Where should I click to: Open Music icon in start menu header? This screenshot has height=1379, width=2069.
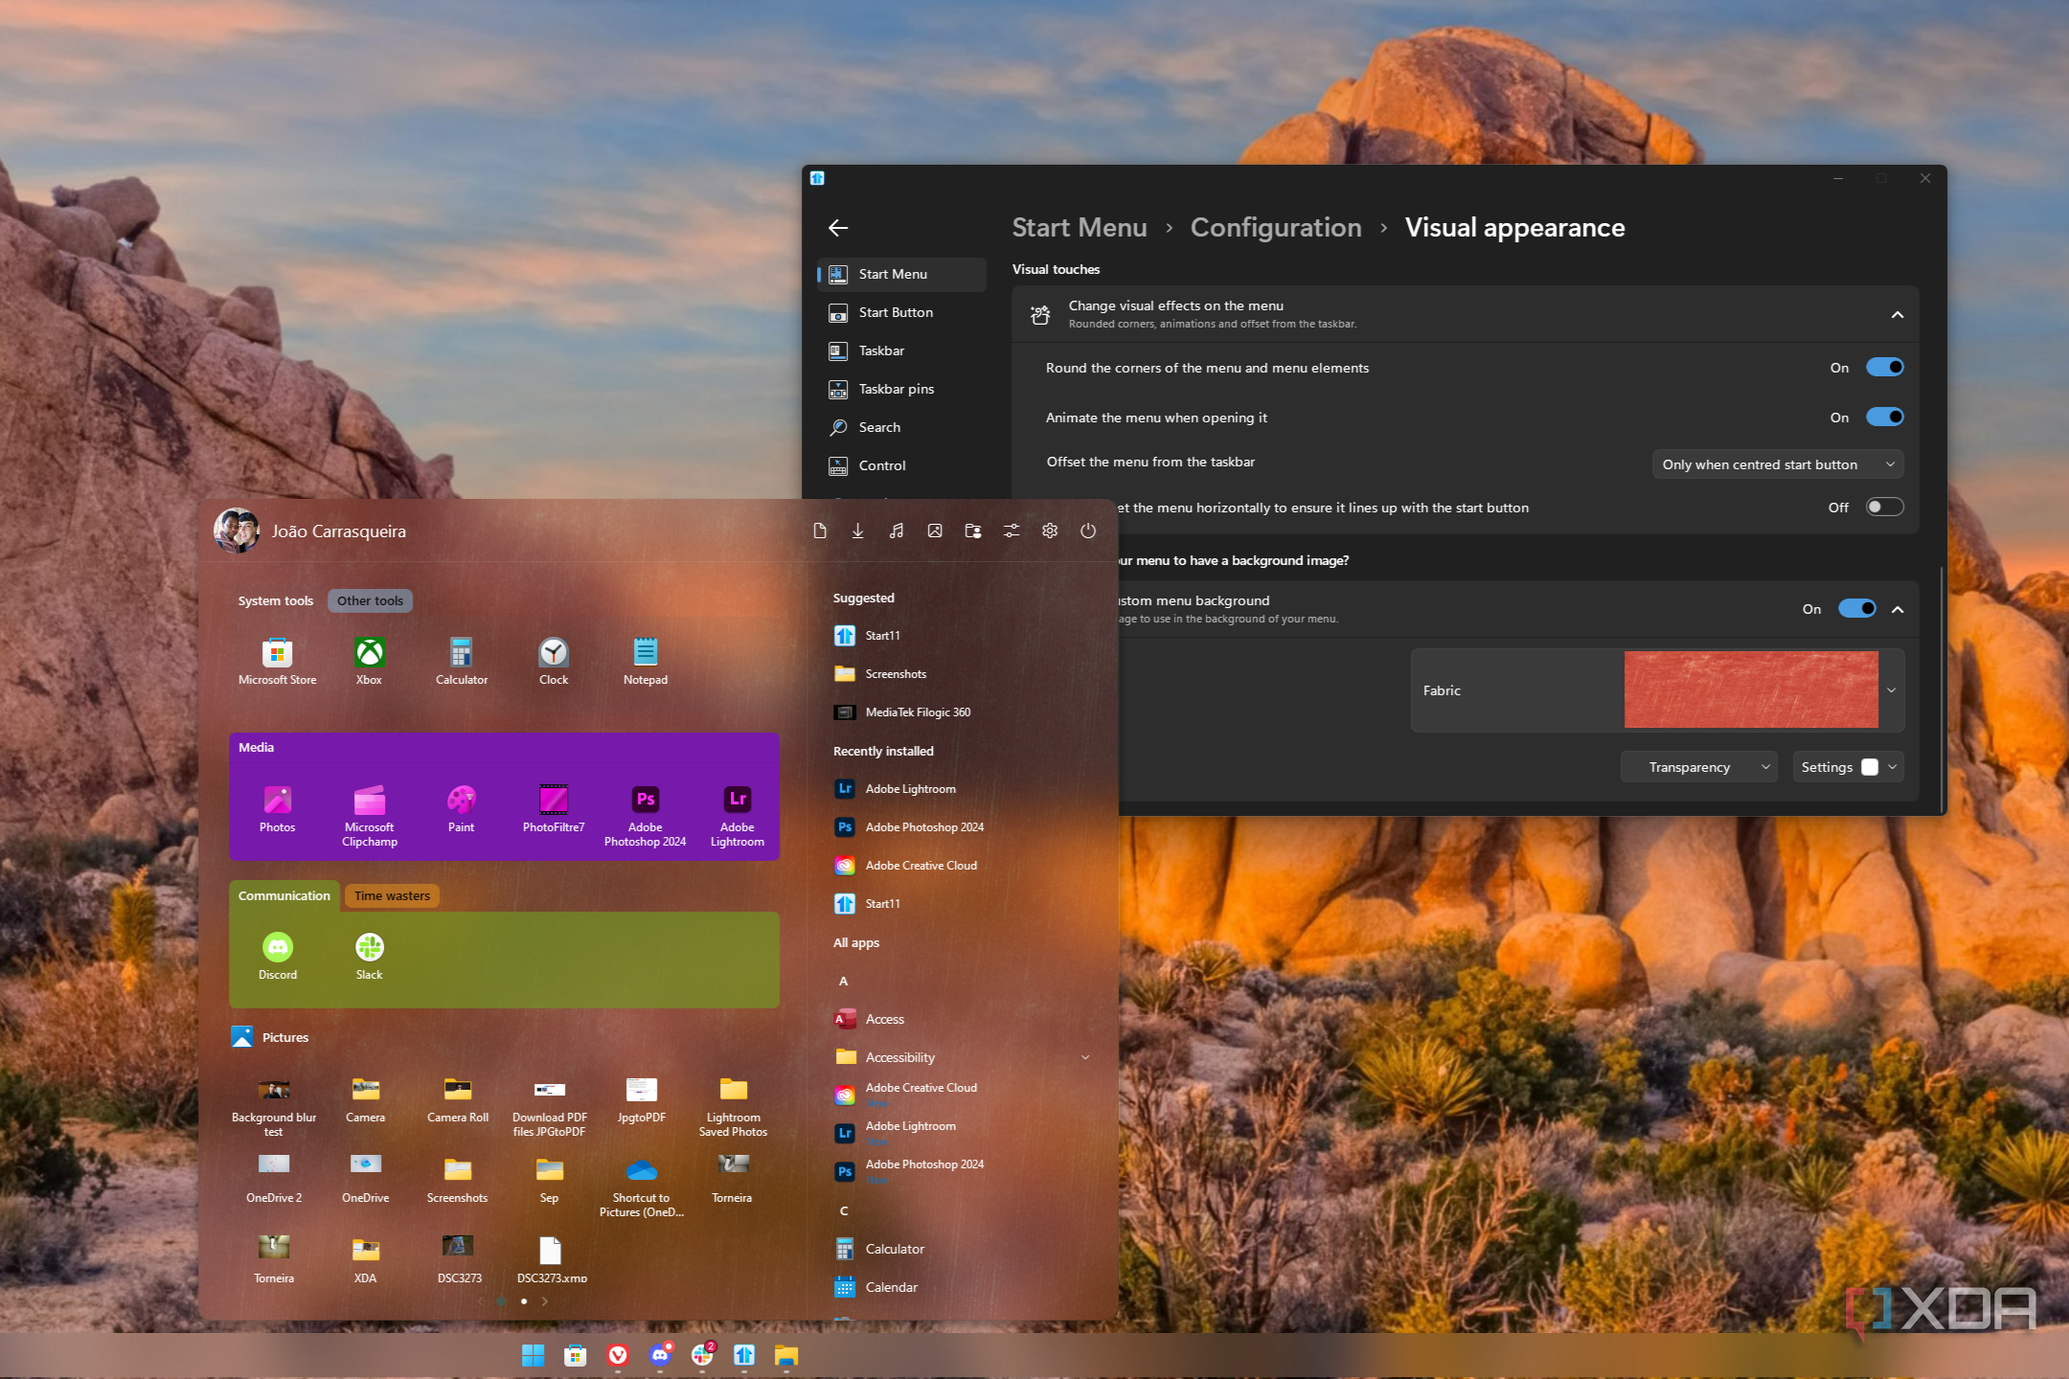pos(897,531)
